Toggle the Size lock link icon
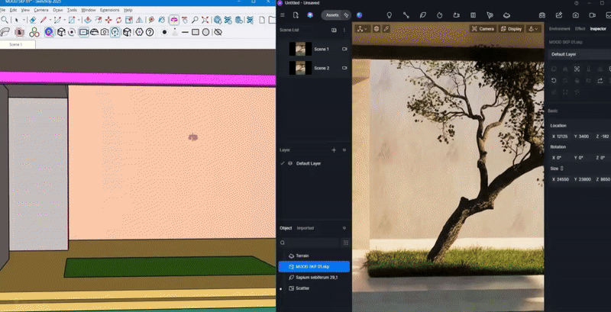 562,169
